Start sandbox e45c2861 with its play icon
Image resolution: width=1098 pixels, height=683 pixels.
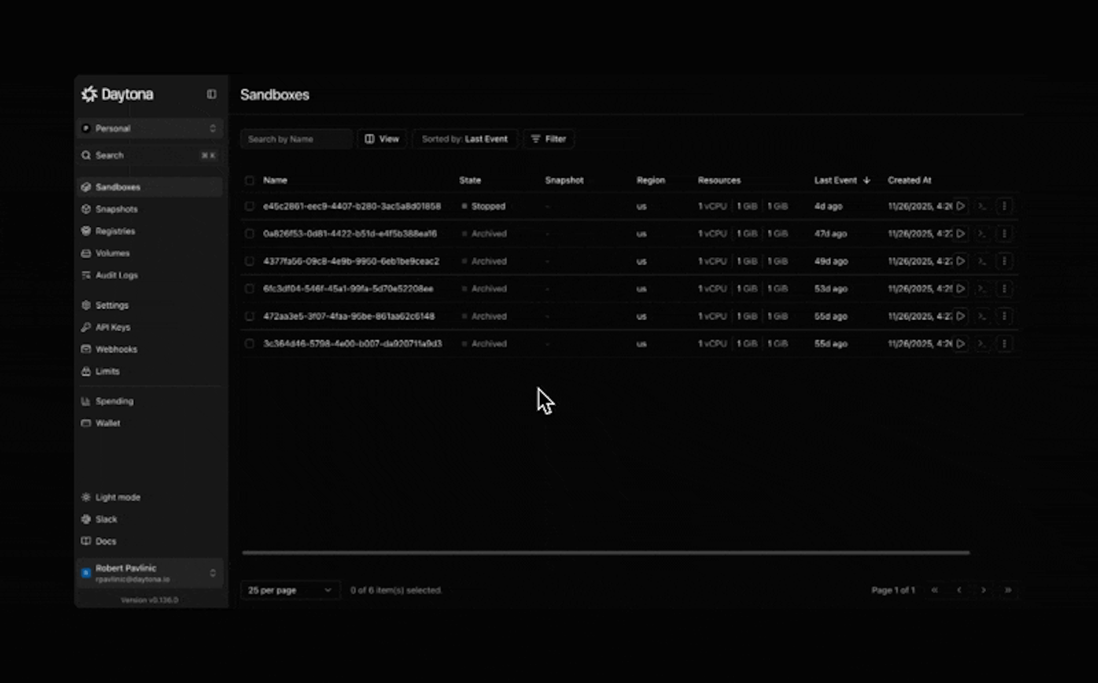(x=961, y=206)
